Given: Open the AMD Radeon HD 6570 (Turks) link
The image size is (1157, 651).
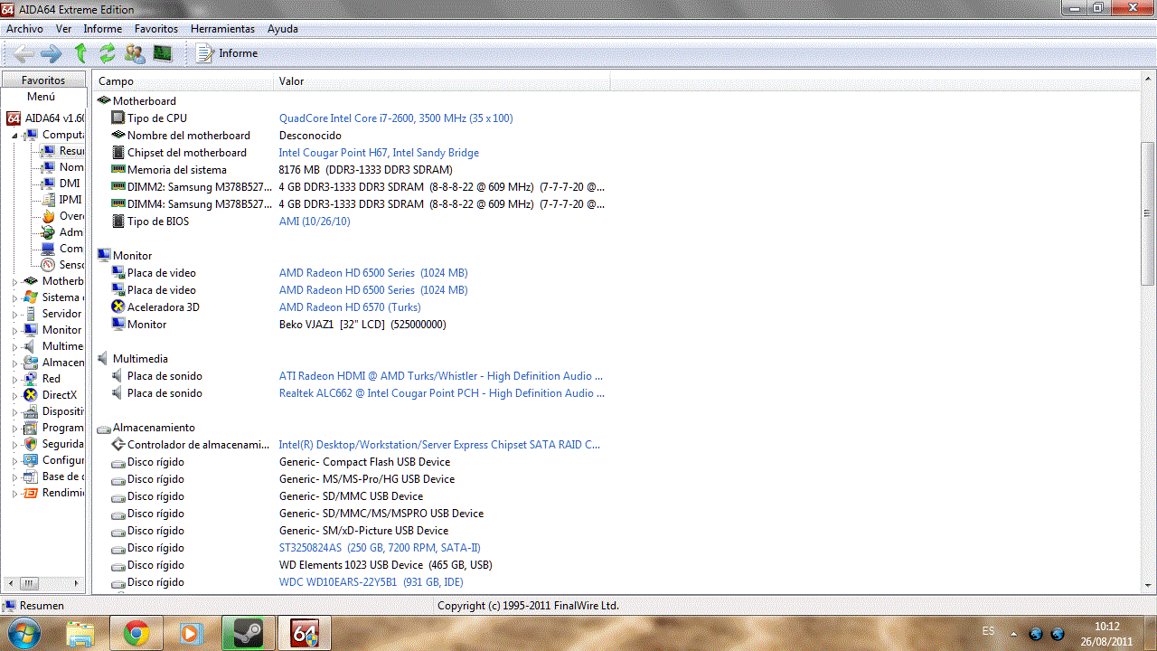Looking at the screenshot, I should (350, 307).
